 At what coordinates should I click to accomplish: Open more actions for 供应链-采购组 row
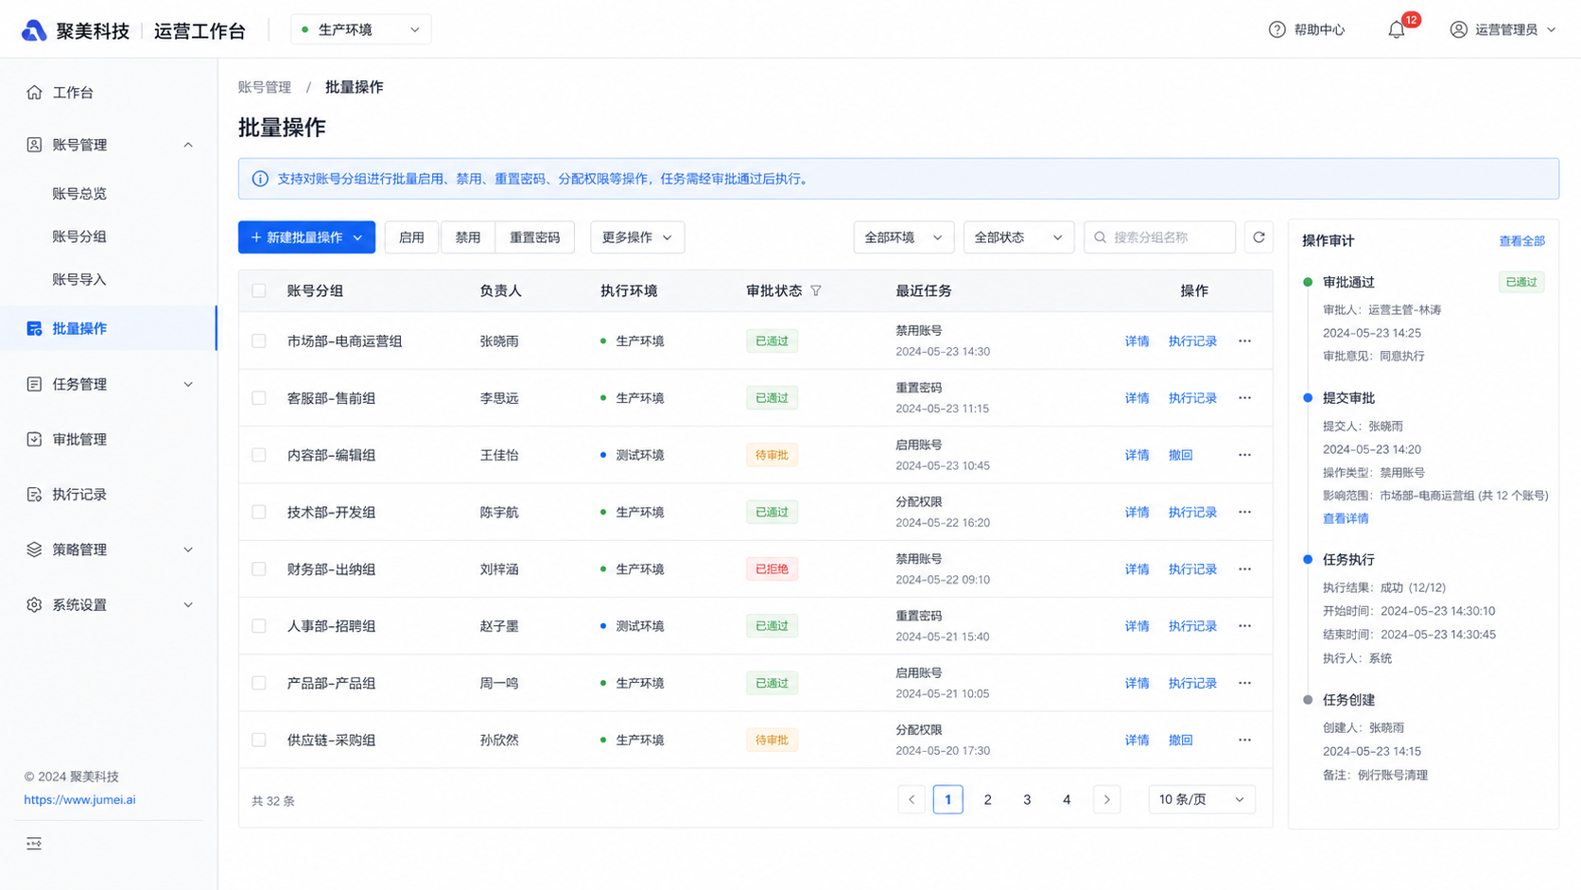pos(1244,740)
